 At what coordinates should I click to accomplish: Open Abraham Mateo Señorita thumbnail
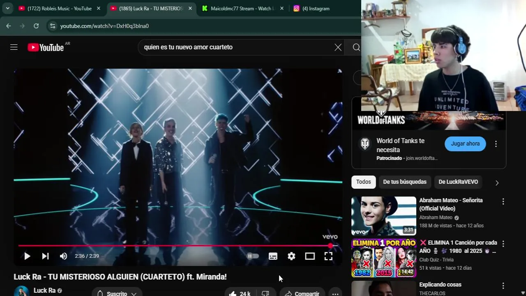(384, 216)
